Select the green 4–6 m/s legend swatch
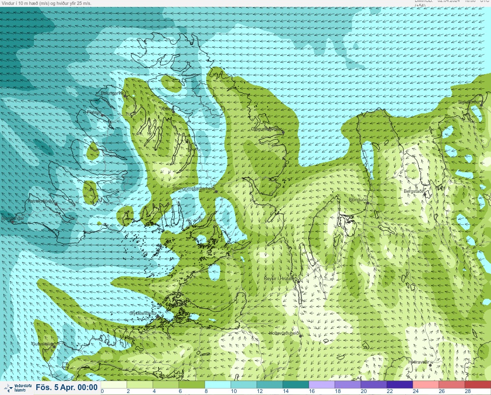491x395 pixels. click(x=166, y=384)
